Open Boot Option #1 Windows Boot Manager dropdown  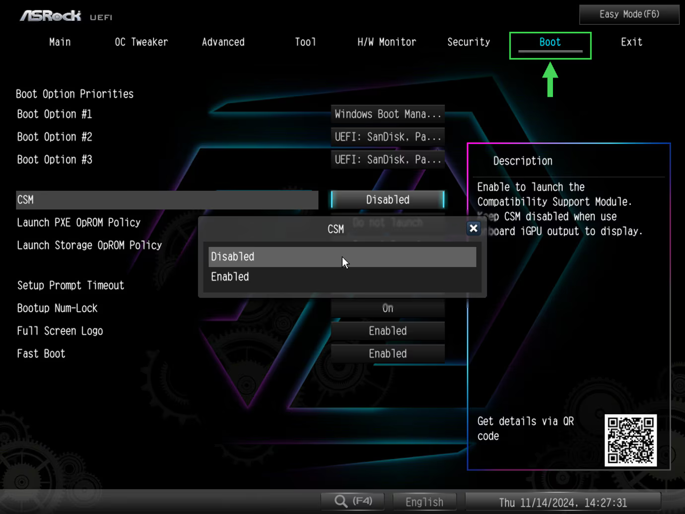(387, 114)
